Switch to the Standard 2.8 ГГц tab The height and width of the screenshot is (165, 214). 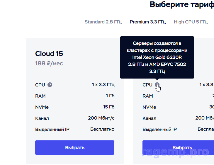[x=103, y=22]
